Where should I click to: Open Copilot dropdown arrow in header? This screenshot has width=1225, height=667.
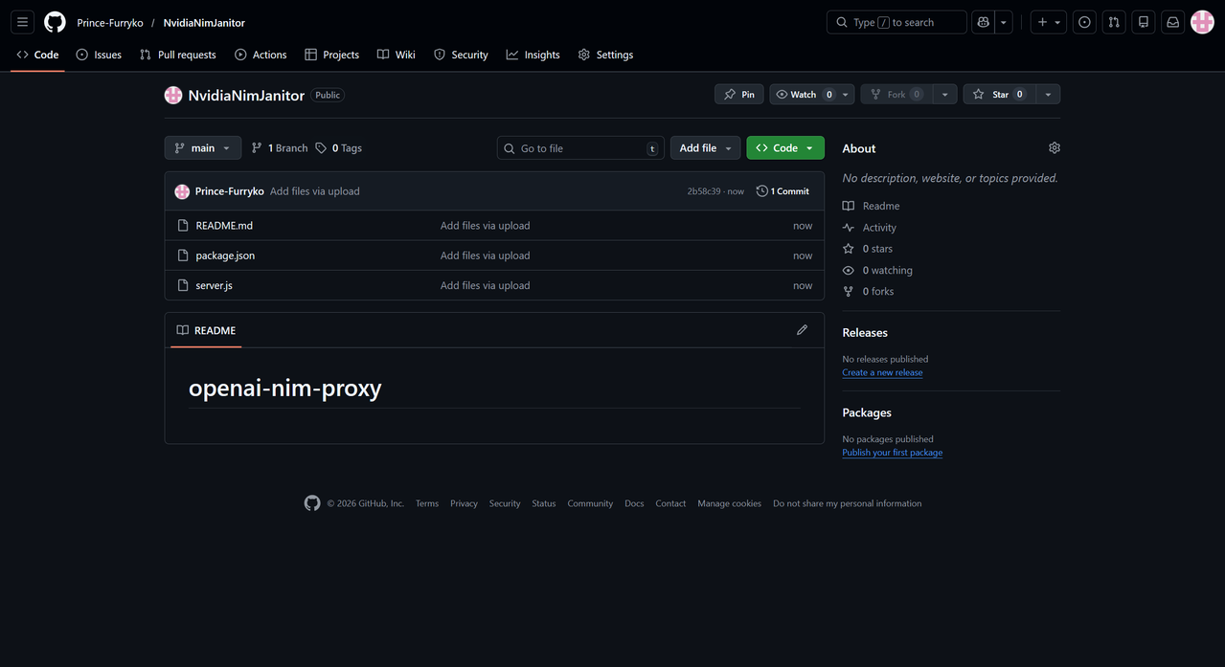(x=1004, y=22)
